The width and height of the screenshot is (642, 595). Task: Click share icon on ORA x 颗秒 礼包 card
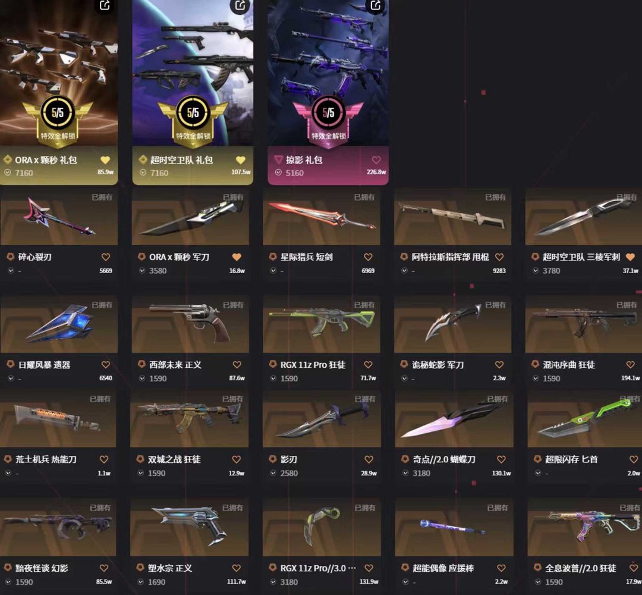(105, 6)
